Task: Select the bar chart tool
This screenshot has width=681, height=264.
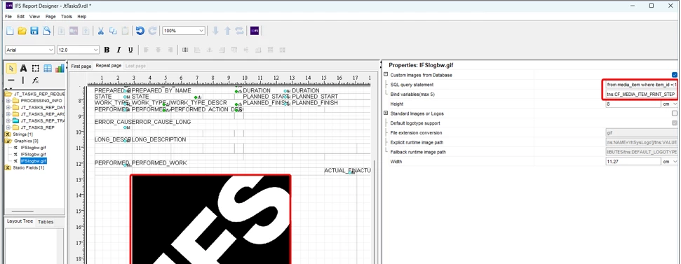Action: pyautogui.click(x=60, y=68)
